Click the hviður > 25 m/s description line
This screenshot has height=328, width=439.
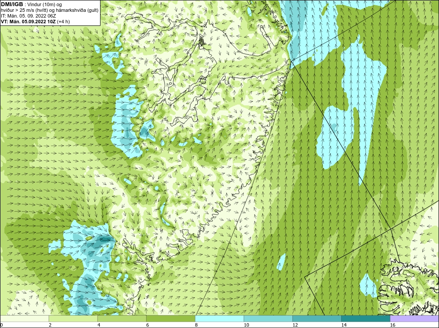50,10
